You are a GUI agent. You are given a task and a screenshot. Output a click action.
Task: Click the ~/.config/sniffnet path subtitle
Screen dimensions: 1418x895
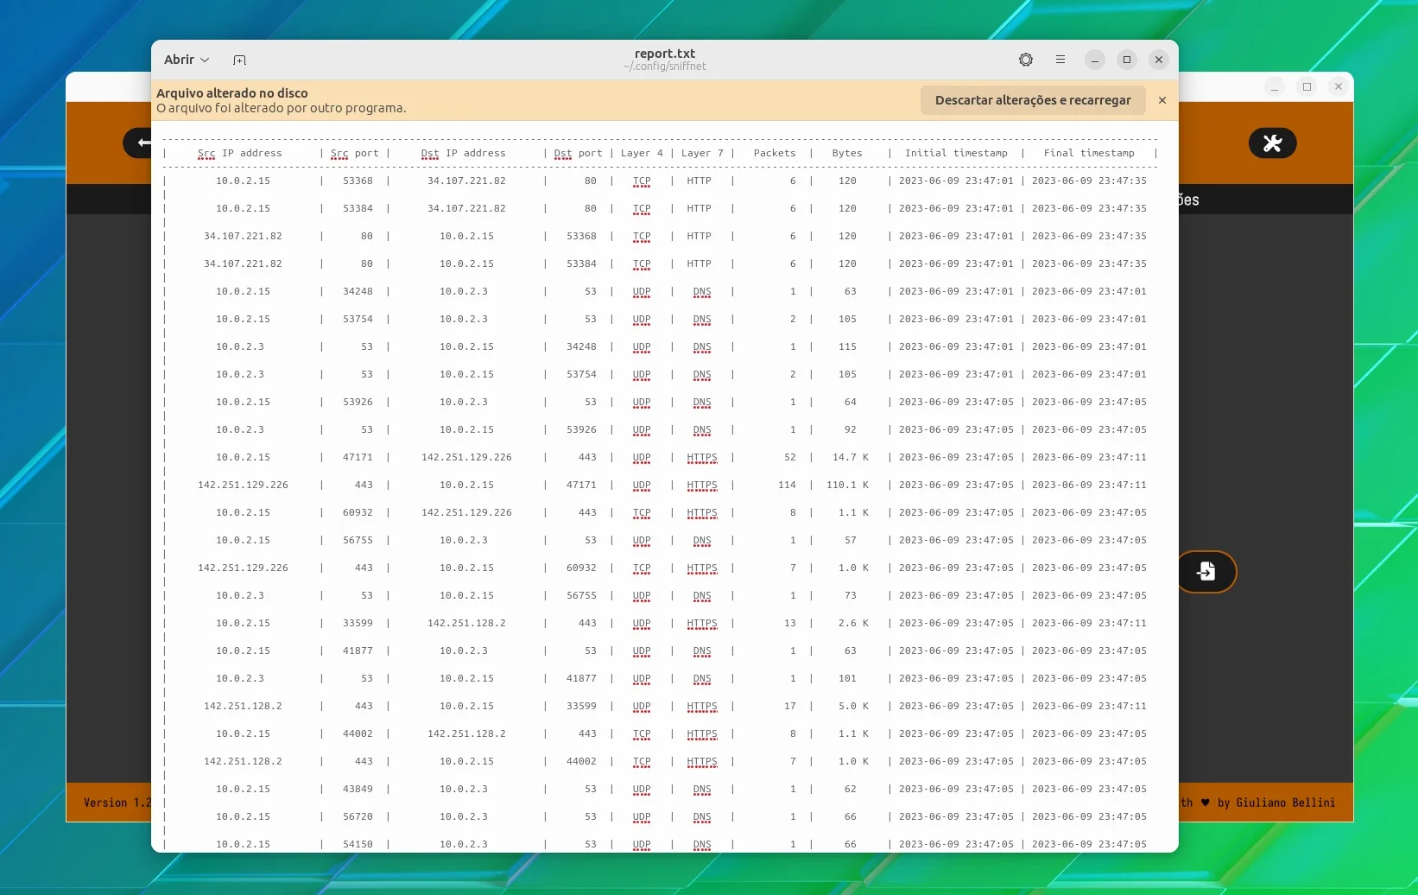click(665, 67)
